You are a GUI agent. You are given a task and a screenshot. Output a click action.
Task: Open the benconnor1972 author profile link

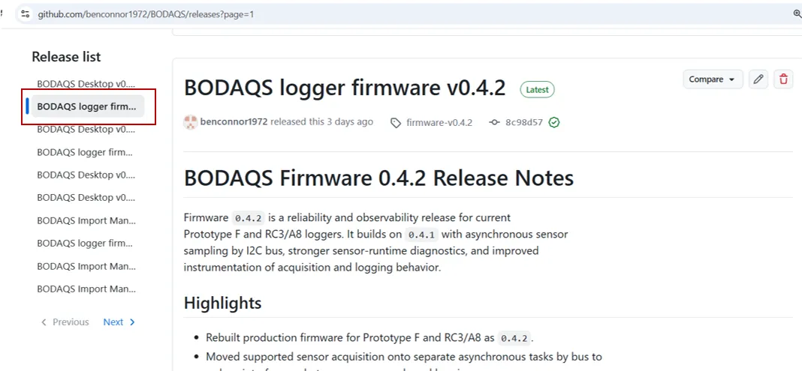(234, 122)
